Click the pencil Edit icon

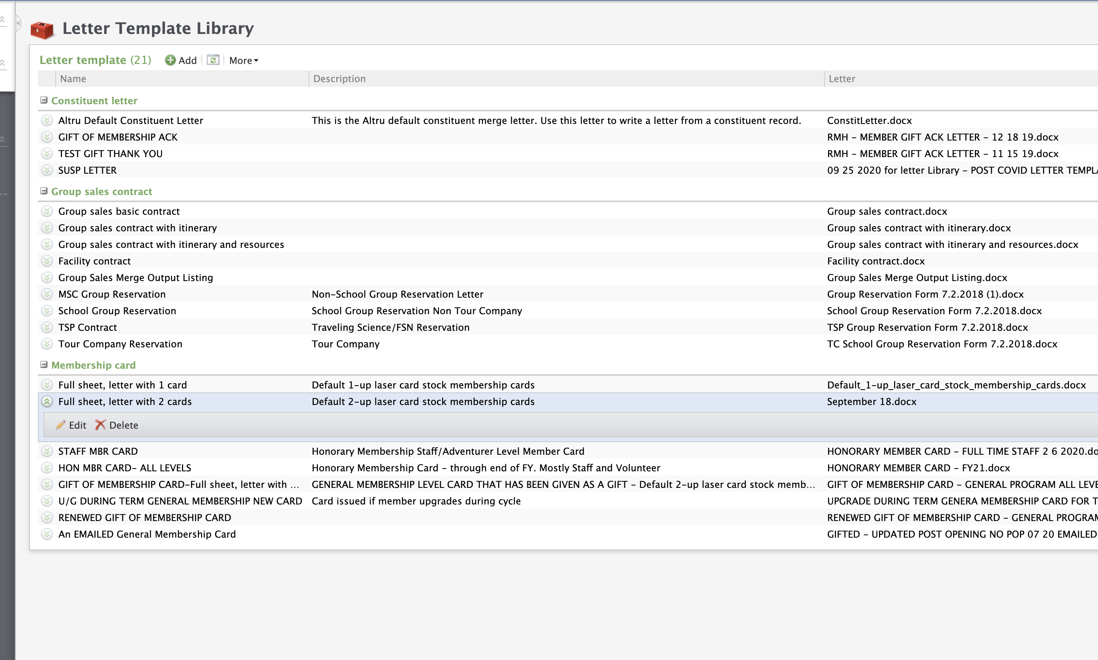(61, 425)
